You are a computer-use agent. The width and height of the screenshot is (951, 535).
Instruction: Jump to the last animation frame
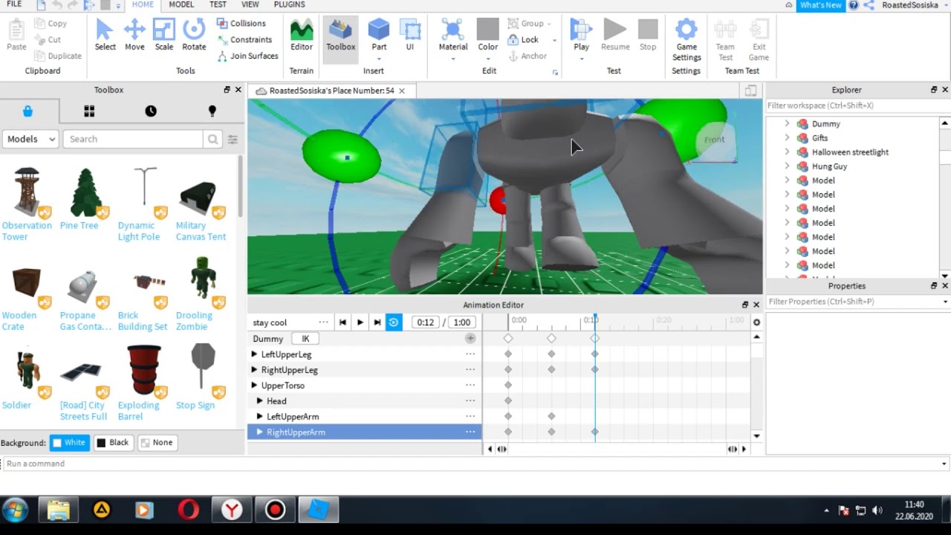[377, 322]
